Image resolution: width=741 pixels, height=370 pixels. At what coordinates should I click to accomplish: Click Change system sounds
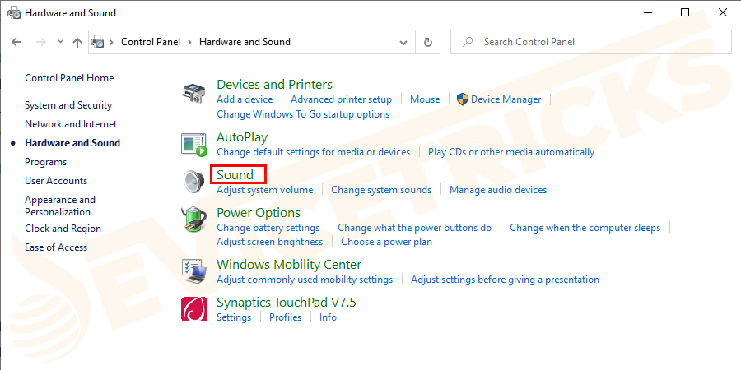click(x=381, y=190)
